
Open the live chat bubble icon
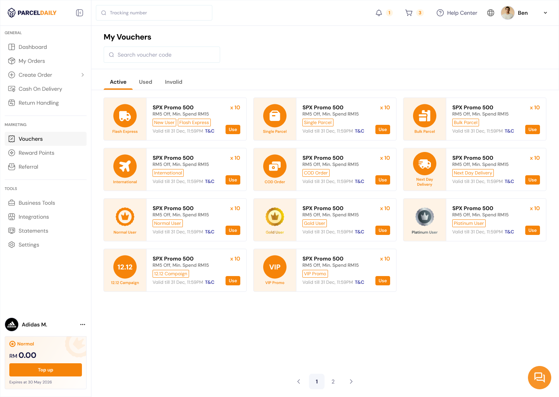point(539,377)
